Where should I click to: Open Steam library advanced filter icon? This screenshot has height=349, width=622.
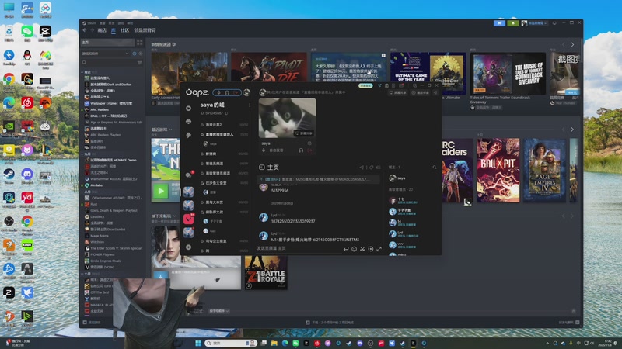point(140,63)
